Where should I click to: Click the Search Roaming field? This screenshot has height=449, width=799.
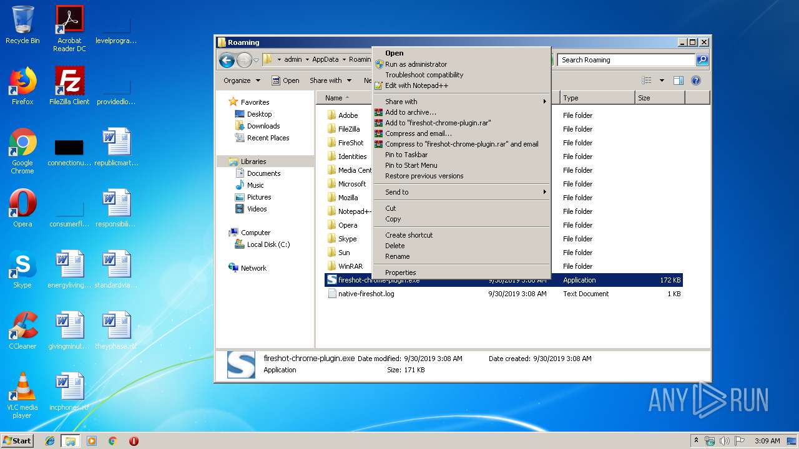click(626, 60)
